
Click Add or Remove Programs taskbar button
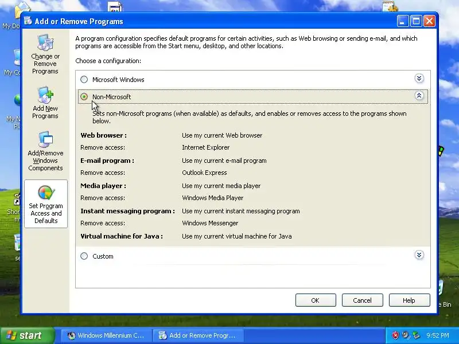[x=198, y=335]
